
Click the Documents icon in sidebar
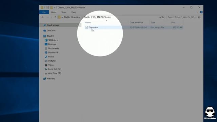(46, 48)
